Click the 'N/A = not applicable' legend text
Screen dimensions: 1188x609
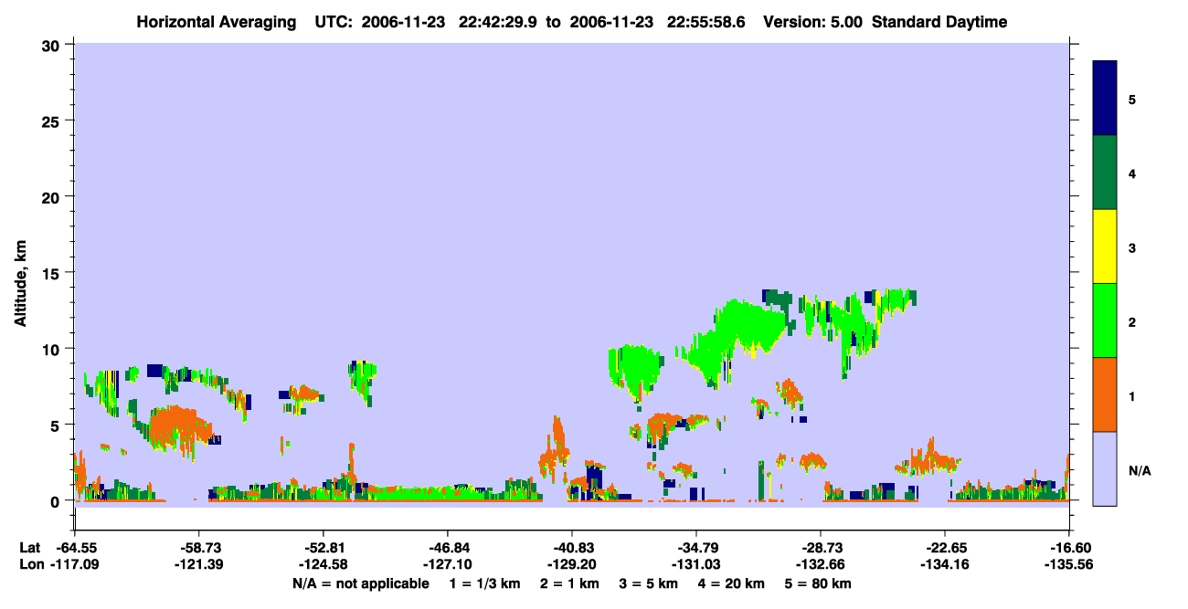tap(361, 583)
